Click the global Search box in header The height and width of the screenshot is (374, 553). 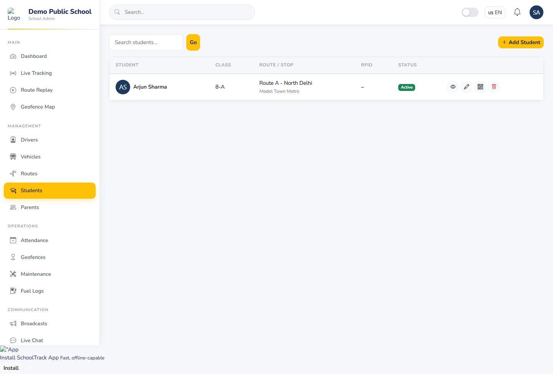182,12
